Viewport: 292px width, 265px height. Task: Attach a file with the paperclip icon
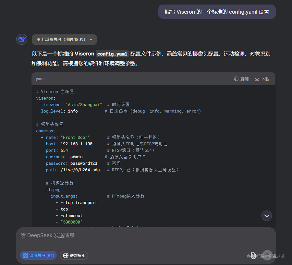(x=253, y=255)
